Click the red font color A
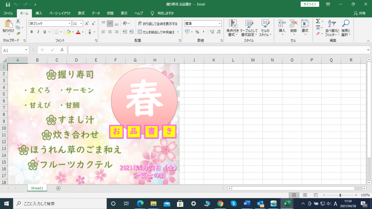Image resolution: width=372 pixels, height=209 pixels. click(x=78, y=32)
